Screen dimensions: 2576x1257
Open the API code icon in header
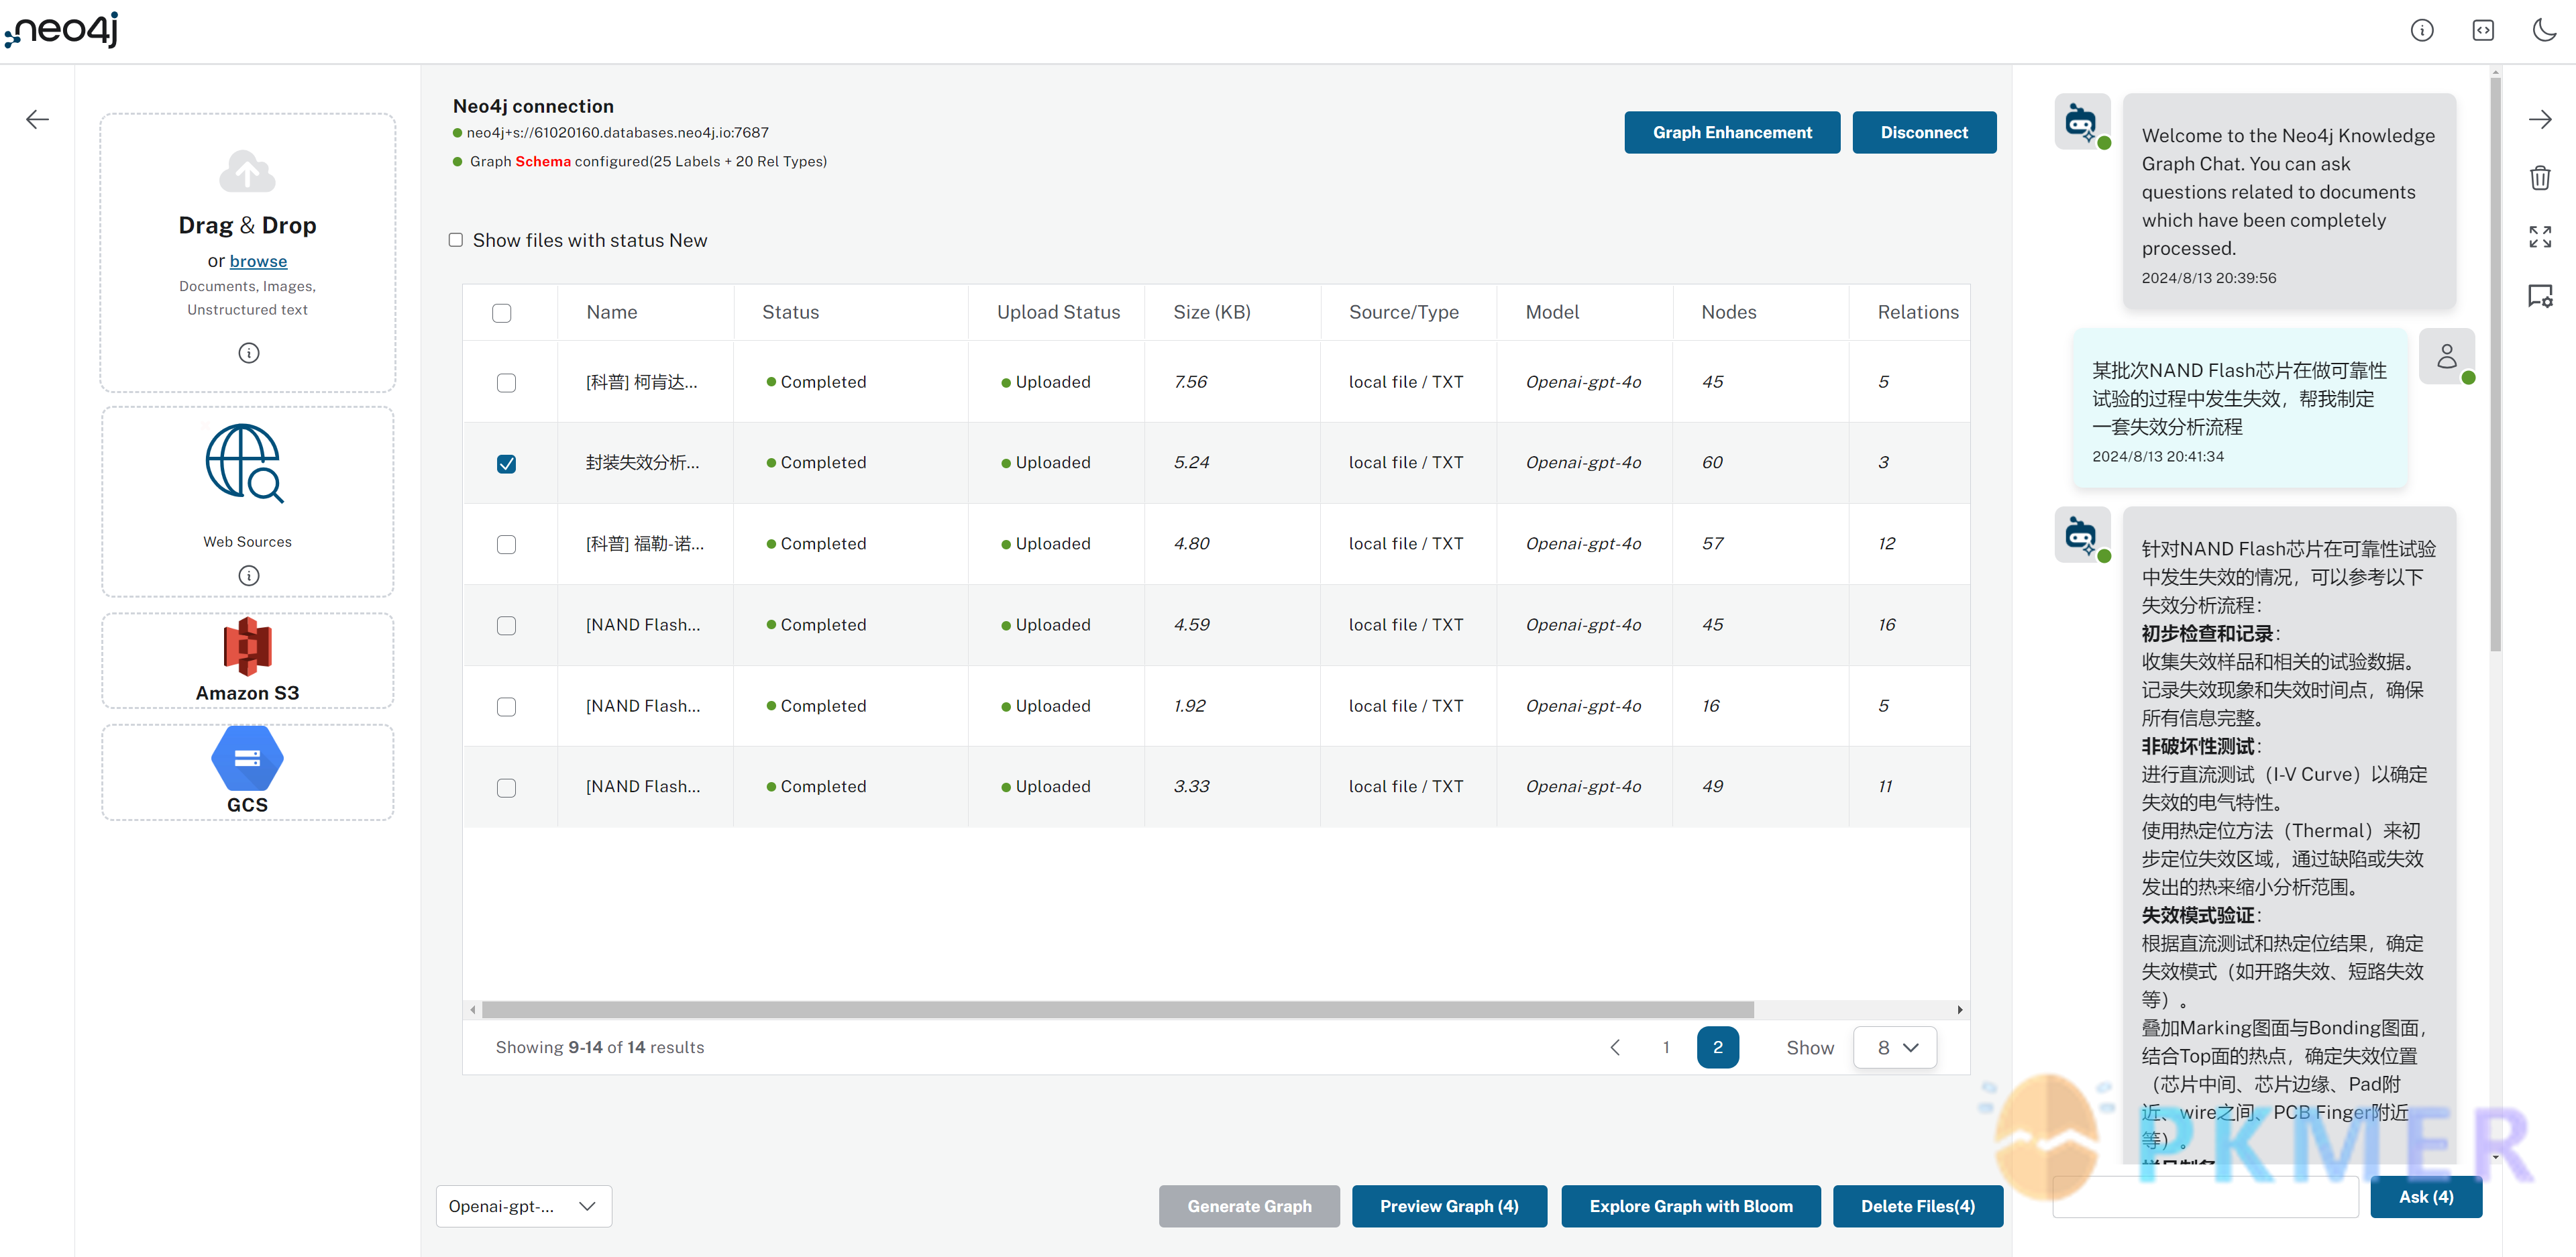(x=2483, y=30)
